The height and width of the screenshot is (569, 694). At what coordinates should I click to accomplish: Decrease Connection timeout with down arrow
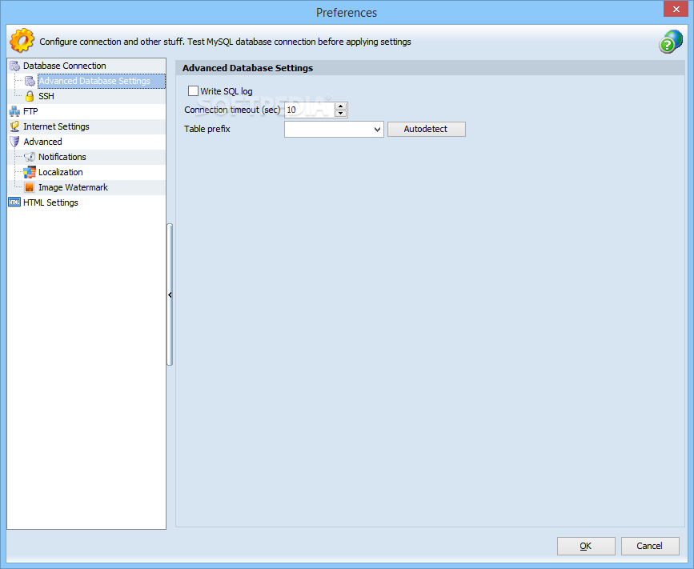(x=340, y=114)
